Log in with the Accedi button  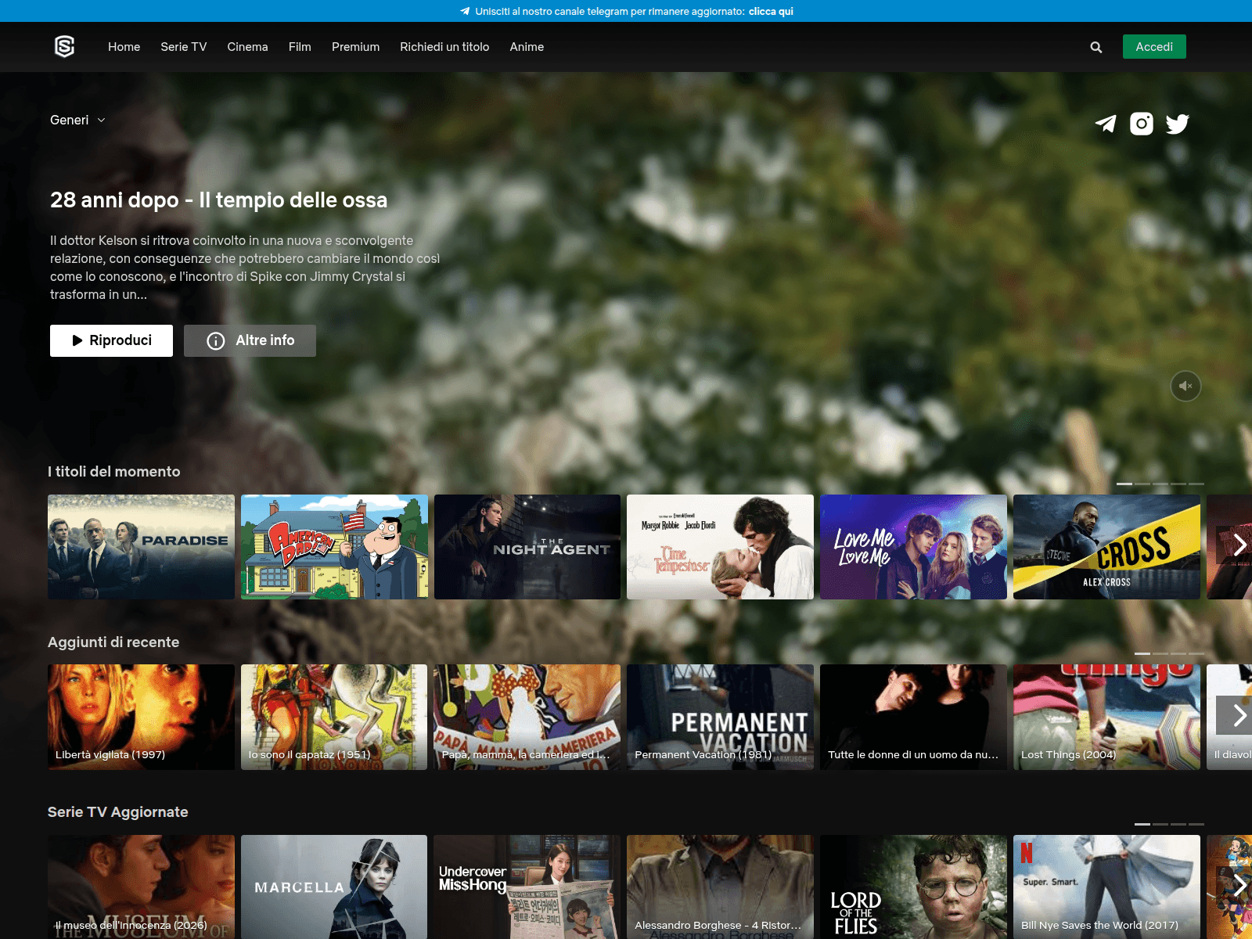click(1153, 47)
